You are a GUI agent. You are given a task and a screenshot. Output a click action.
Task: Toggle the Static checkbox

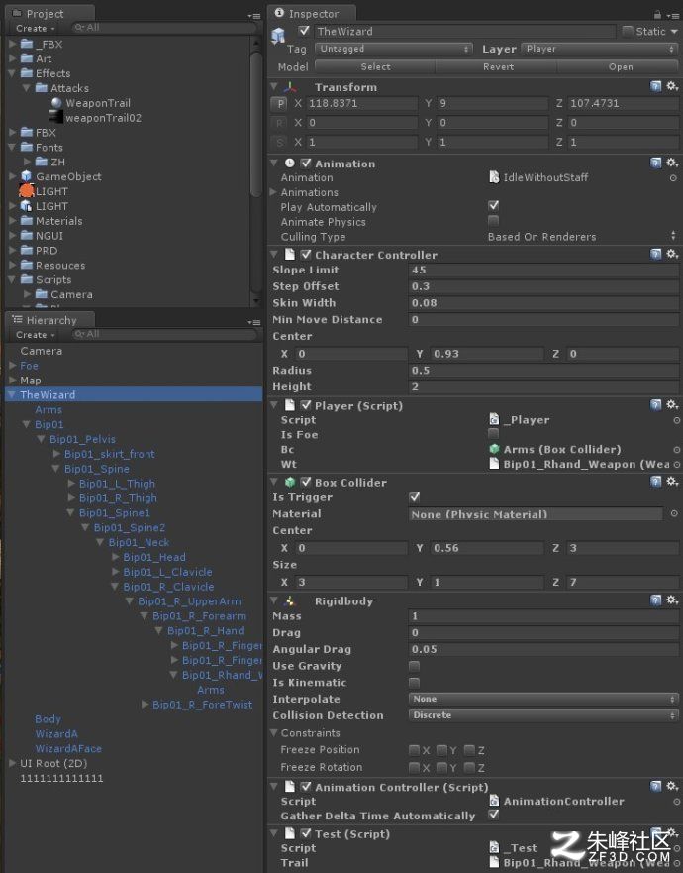tap(628, 31)
